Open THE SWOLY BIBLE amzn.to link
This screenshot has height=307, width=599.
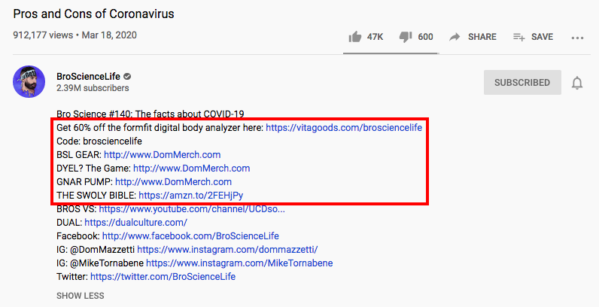[190, 196]
